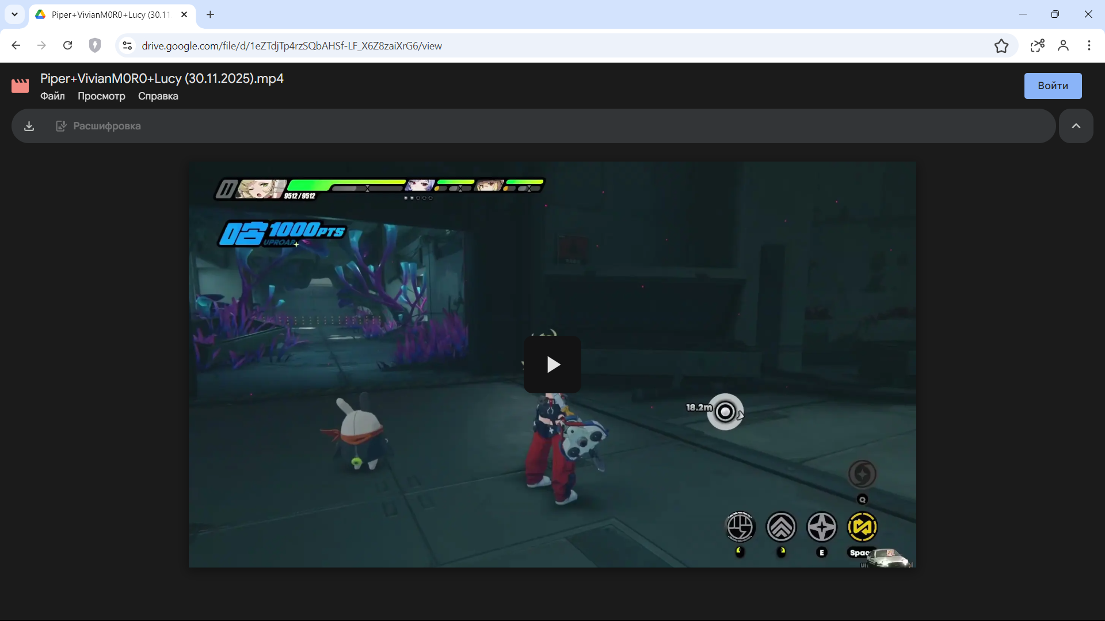Click the Войти sign-in button
The image size is (1105, 621).
point(1053,86)
